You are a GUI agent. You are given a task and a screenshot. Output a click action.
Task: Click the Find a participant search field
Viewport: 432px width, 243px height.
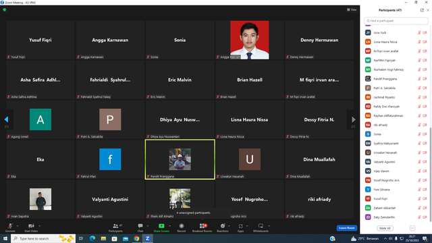click(x=396, y=21)
